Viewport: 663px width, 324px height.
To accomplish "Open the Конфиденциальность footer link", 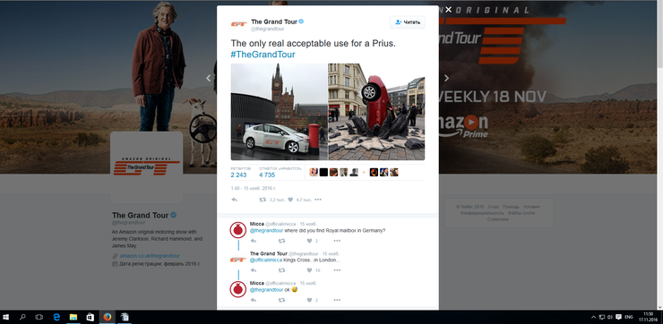I will pos(482,213).
